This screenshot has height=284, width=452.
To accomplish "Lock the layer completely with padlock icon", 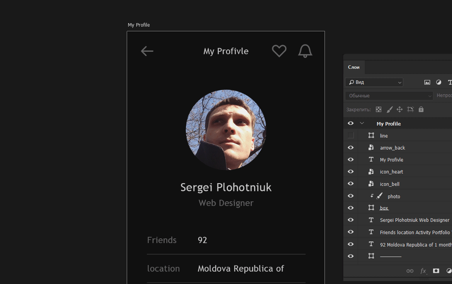I will pyautogui.click(x=421, y=109).
